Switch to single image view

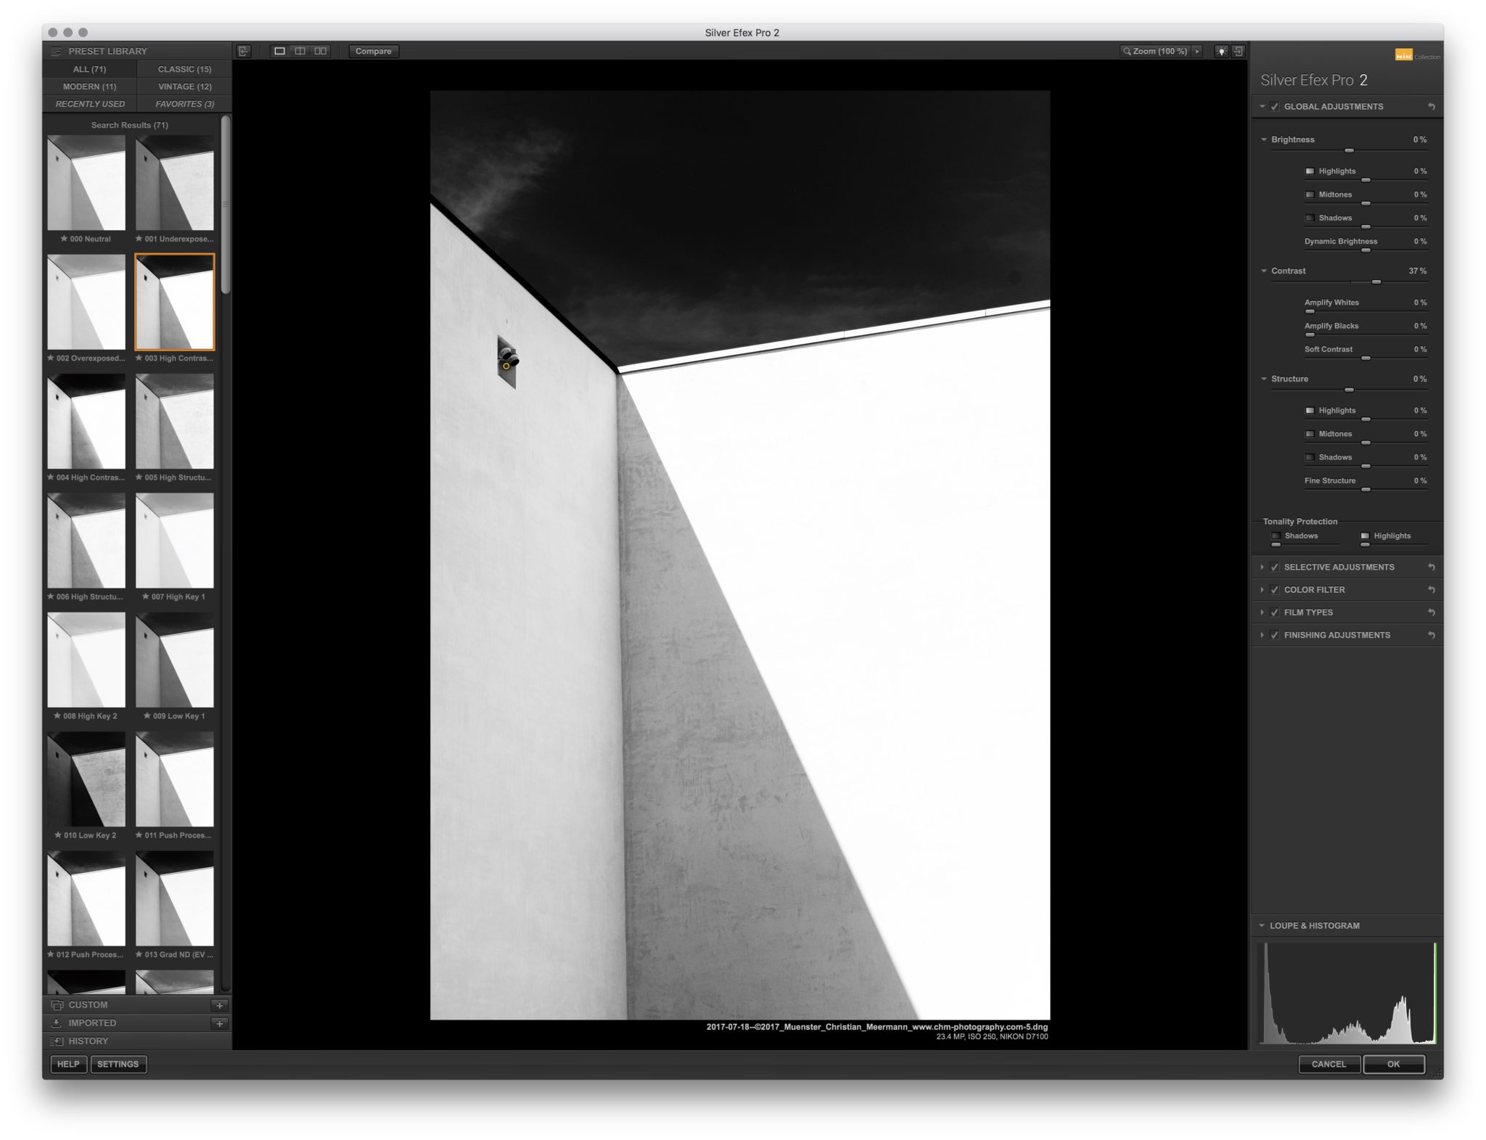279,51
